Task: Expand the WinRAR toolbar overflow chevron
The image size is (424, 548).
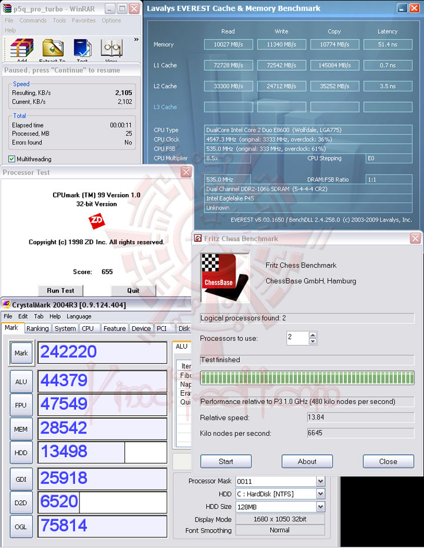Action: click(x=136, y=40)
